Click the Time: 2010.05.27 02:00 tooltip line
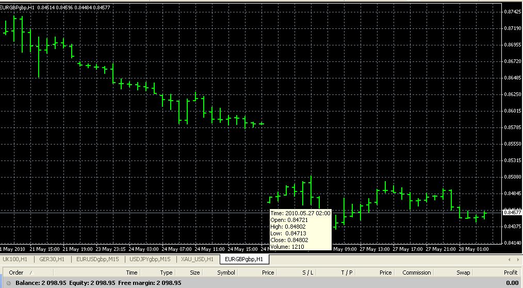 point(301,213)
